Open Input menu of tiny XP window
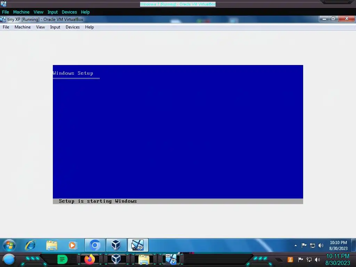 pos(55,27)
